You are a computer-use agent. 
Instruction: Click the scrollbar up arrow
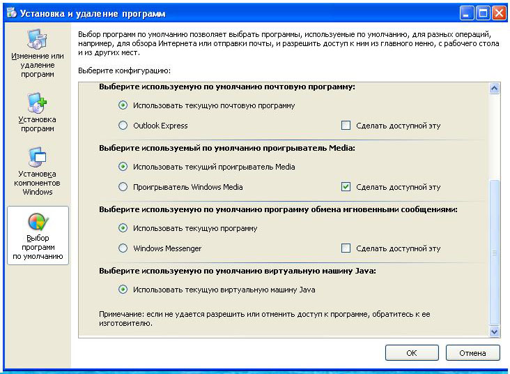click(x=495, y=89)
